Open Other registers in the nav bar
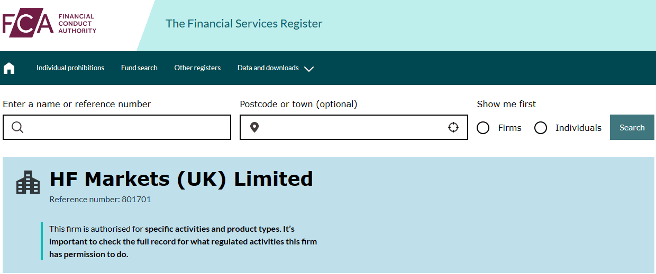This screenshot has height=274, width=656. click(197, 68)
